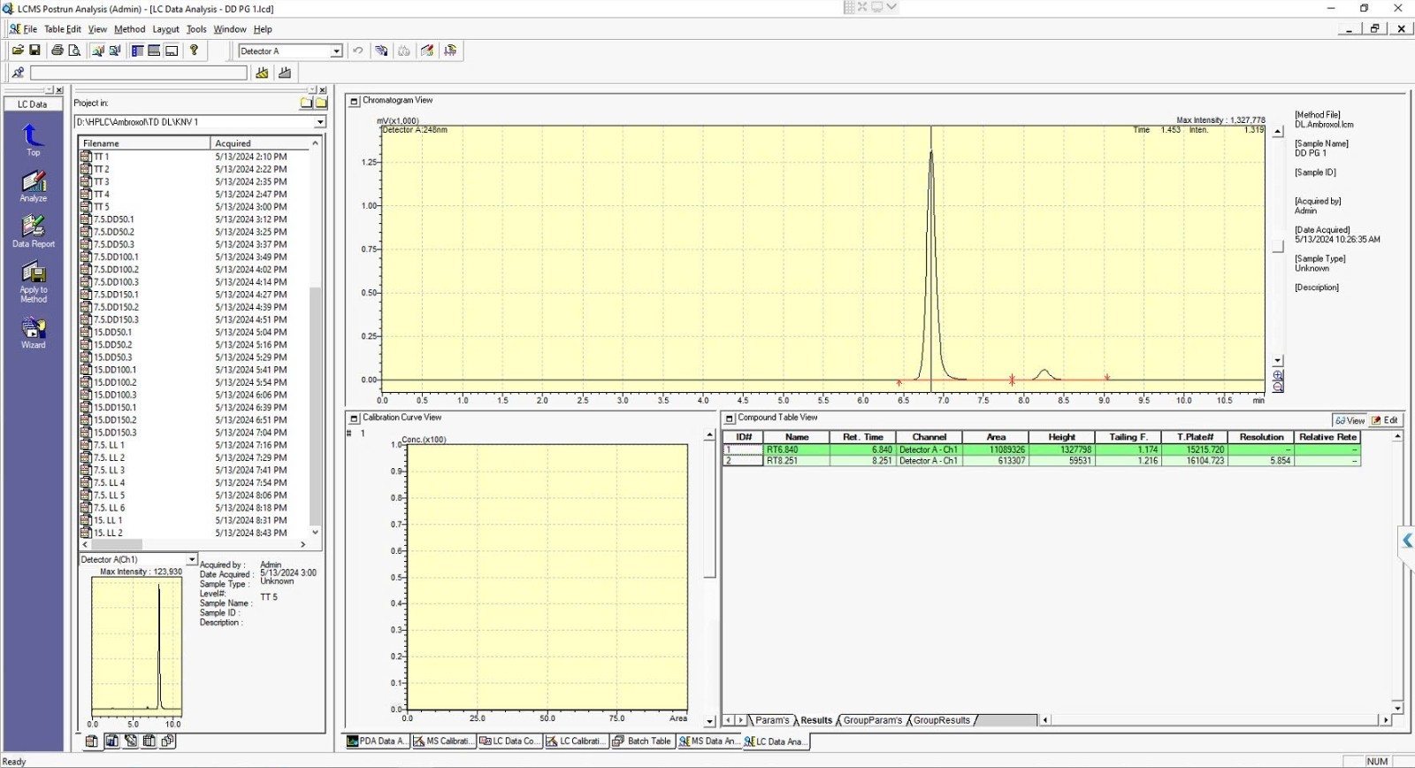
Task: Save data with the floppy disk icon
Action: 34,50
